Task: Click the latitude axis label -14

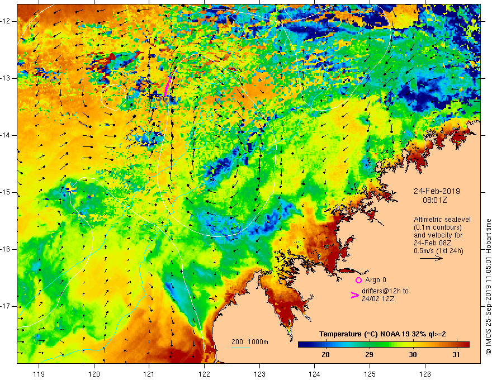Action: [x=6, y=135]
